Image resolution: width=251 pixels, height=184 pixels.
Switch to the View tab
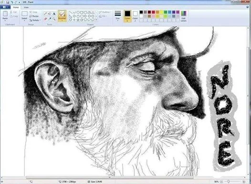click(x=26, y=7)
